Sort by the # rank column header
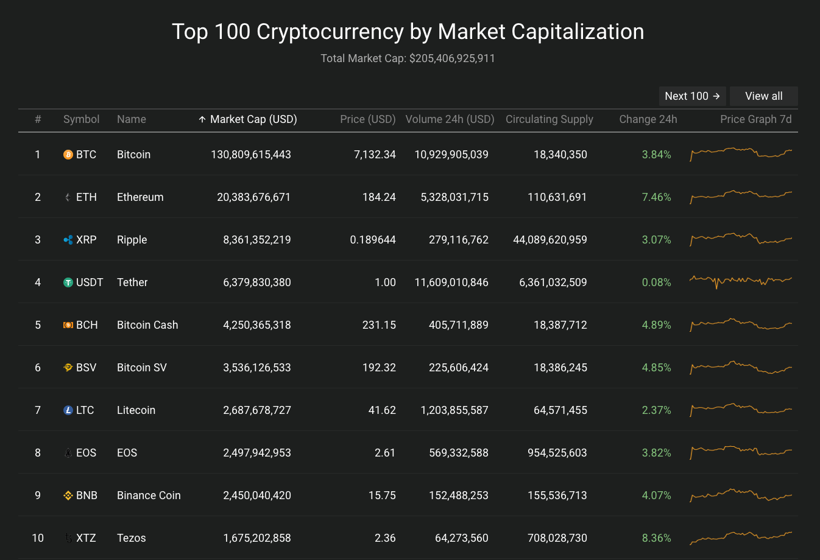Image resolution: width=820 pixels, height=560 pixels. 38,119
